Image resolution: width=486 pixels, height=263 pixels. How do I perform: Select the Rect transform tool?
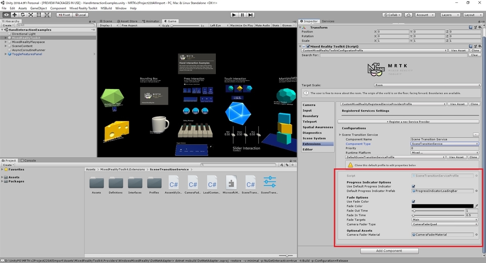pos(39,15)
